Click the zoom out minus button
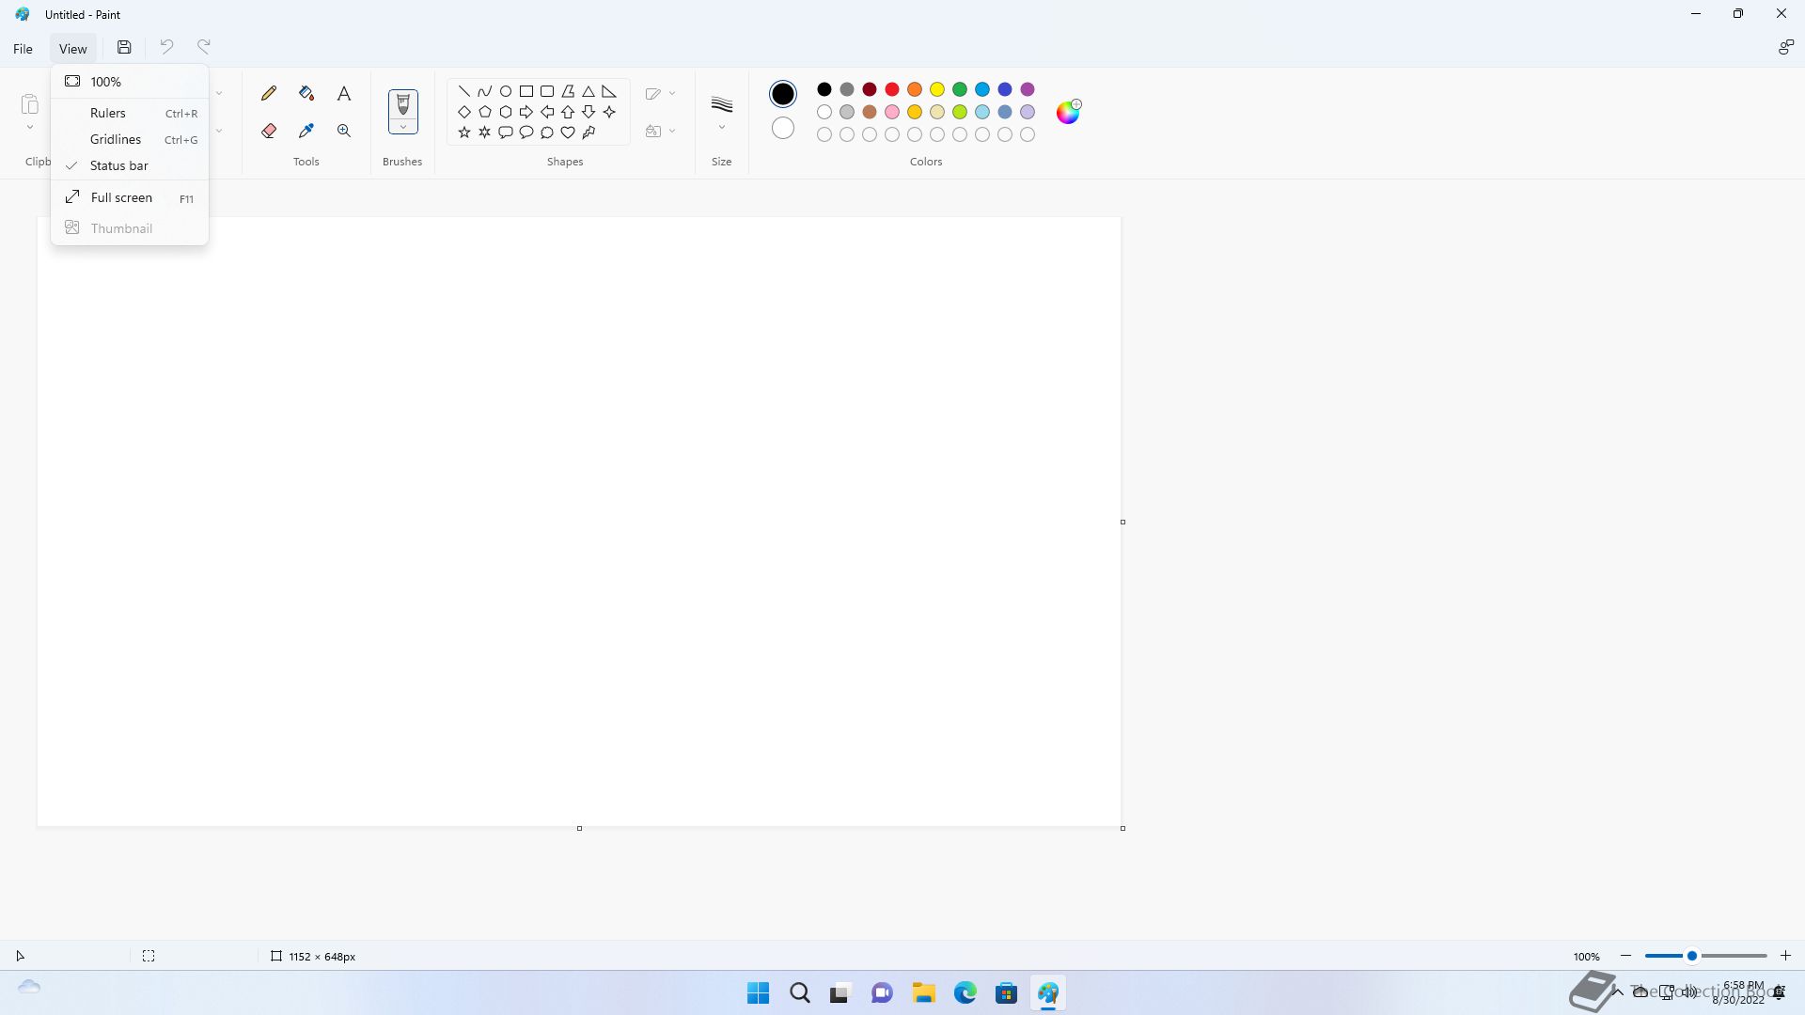The image size is (1805, 1015). pos(1626,956)
